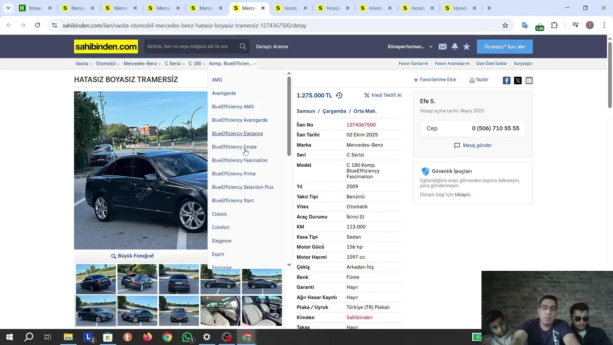Click Kredi Teklifi Al link
613x345 pixels.
383,95
